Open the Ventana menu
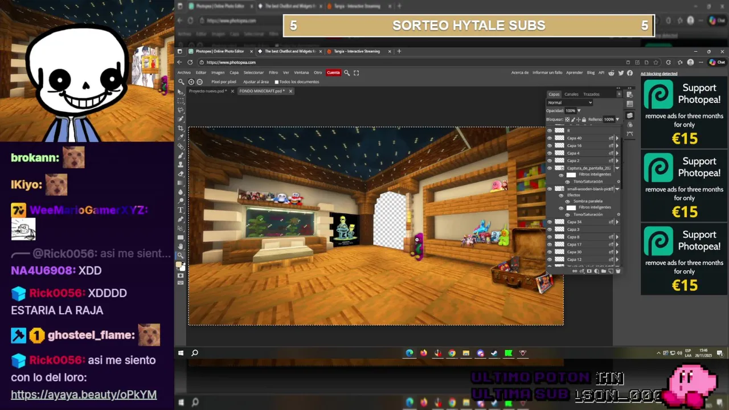The width and height of the screenshot is (729, 410). 301,72
